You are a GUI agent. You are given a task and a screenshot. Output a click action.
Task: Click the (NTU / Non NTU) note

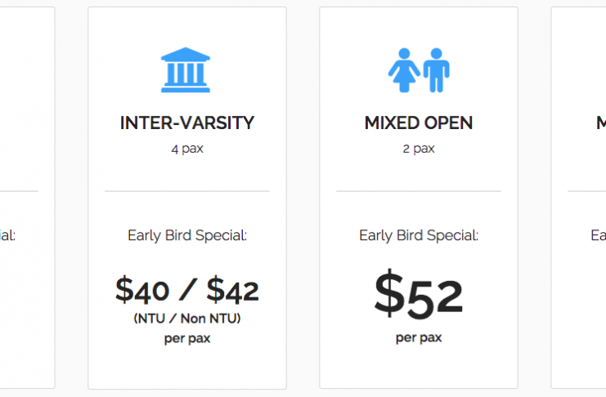(187, 319)
